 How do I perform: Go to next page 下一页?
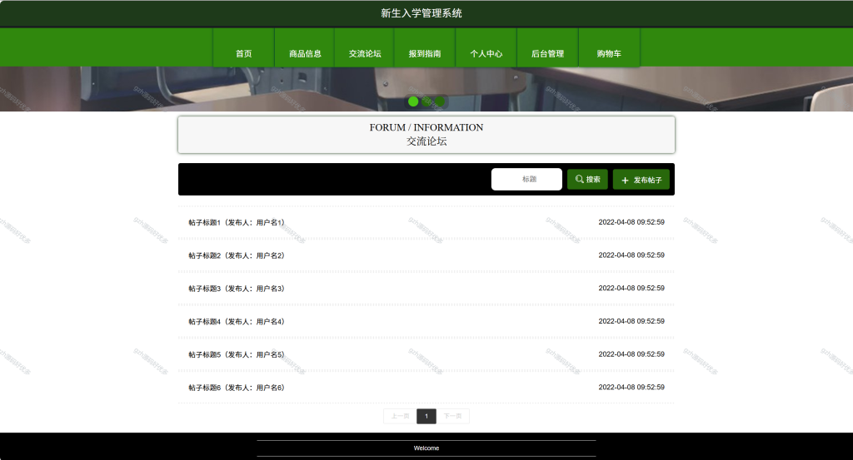pyautogui.click(x=452, y=416)
